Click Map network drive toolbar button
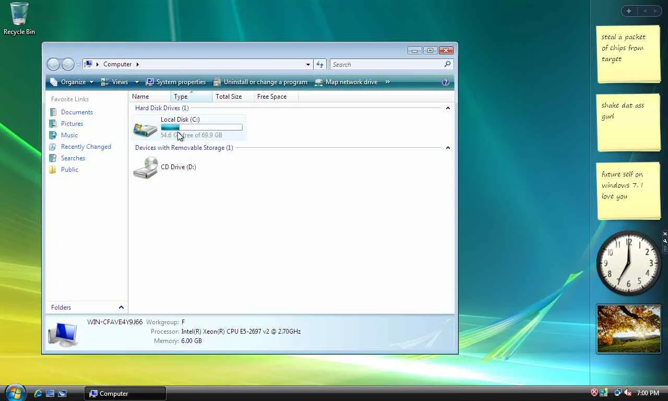Screen dimensions: 668x401 [x=346, y=82]
